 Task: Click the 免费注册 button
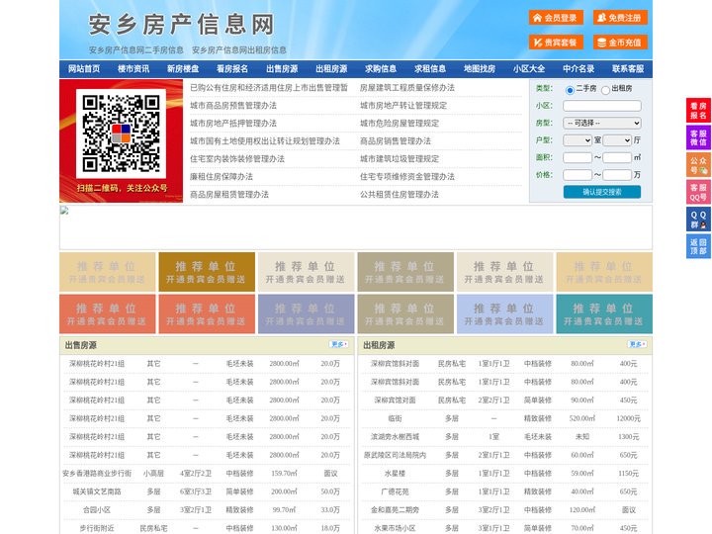(620, 18)
